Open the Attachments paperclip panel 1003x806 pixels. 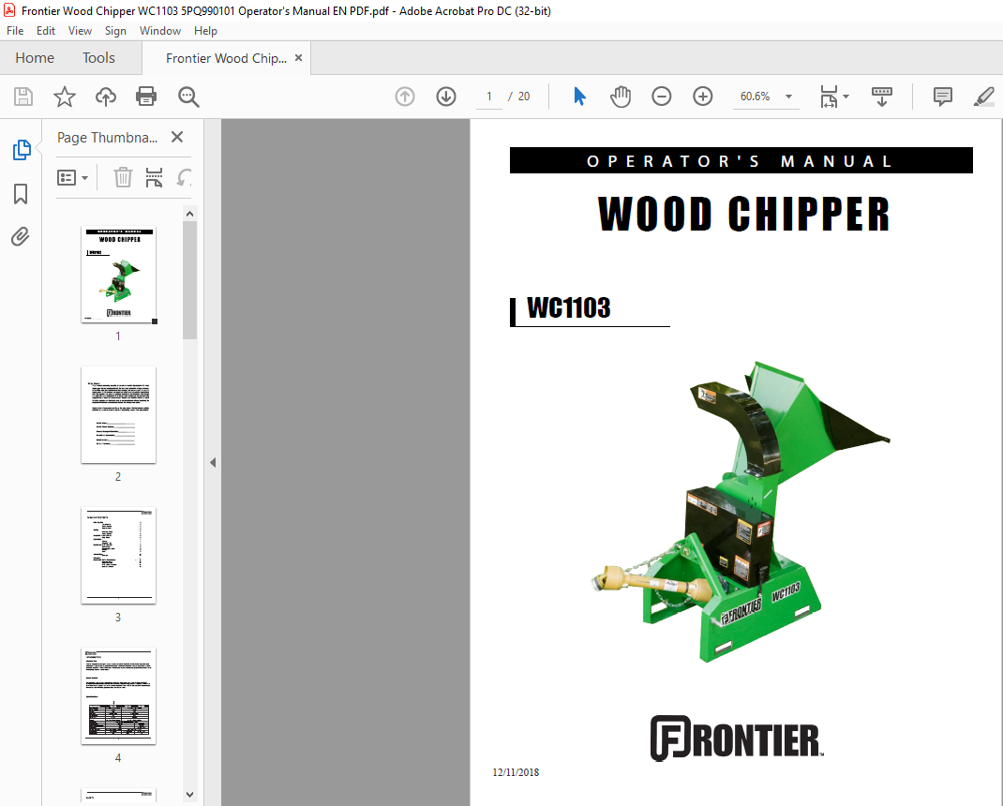coord(21,237)
